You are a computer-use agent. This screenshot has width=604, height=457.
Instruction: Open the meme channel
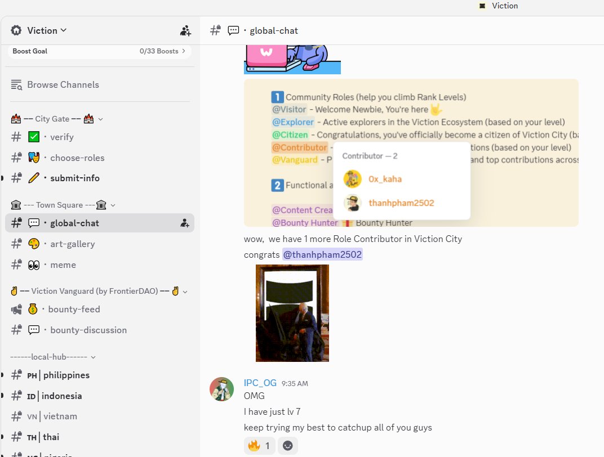pos(99,265)
